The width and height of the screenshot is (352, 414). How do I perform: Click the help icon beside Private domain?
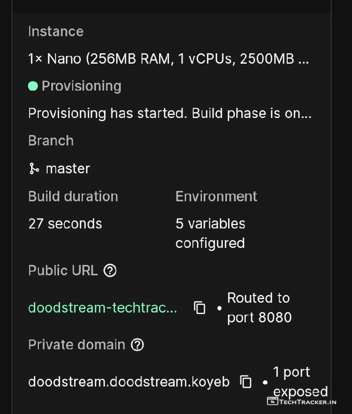click(x=137, y=345)
